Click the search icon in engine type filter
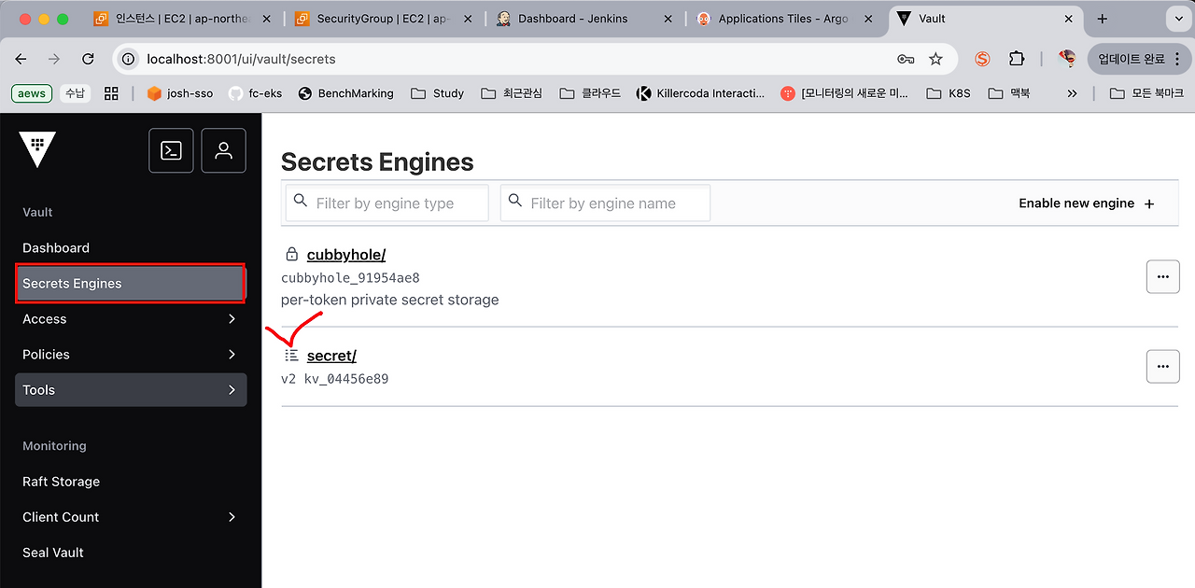This screenshot has height=588, width=1195. tap(301, 201)
